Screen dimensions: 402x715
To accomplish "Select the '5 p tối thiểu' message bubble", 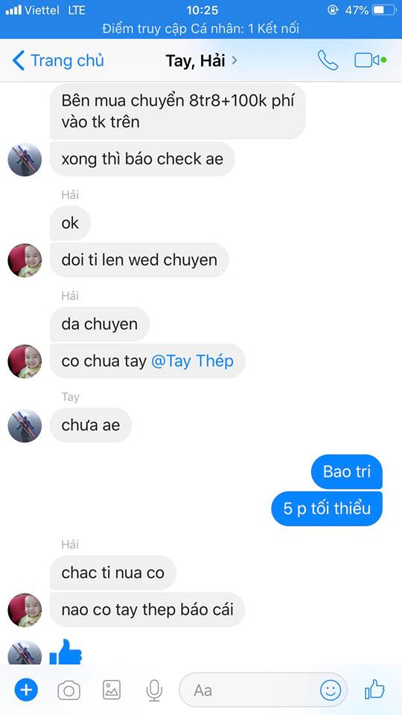I will pyautogui.click(x=327, y=509).
